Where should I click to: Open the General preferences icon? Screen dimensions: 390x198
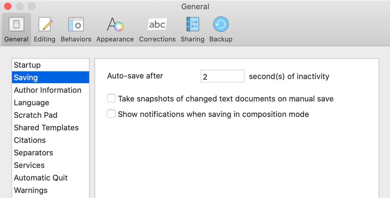[x=16, y=24]
